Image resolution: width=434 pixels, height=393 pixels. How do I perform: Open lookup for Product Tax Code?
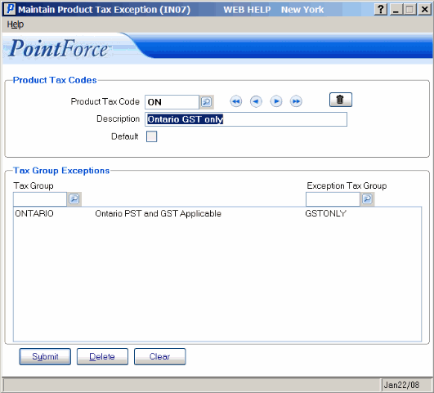(207, 102)
